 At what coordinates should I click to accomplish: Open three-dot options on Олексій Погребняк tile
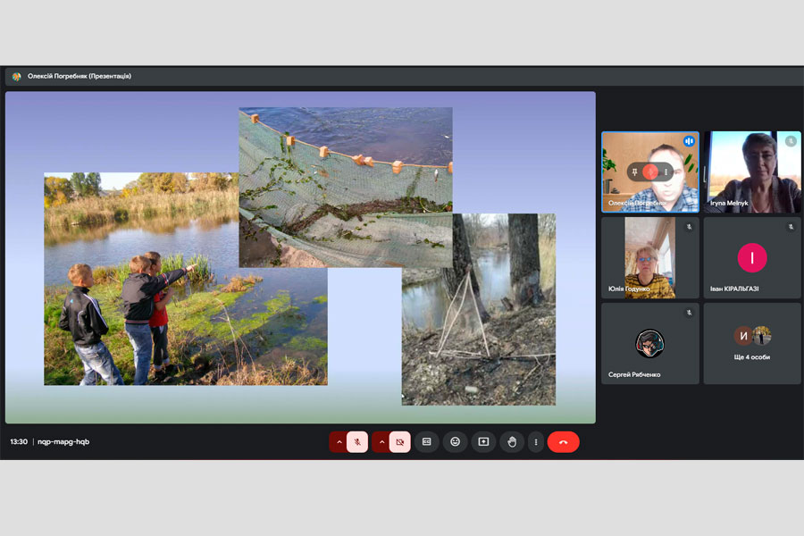coord(666,172)
